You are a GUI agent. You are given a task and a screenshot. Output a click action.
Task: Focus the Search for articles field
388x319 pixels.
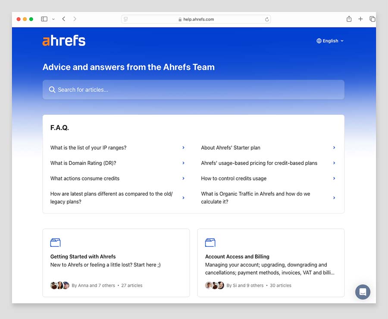pos(193,89)
